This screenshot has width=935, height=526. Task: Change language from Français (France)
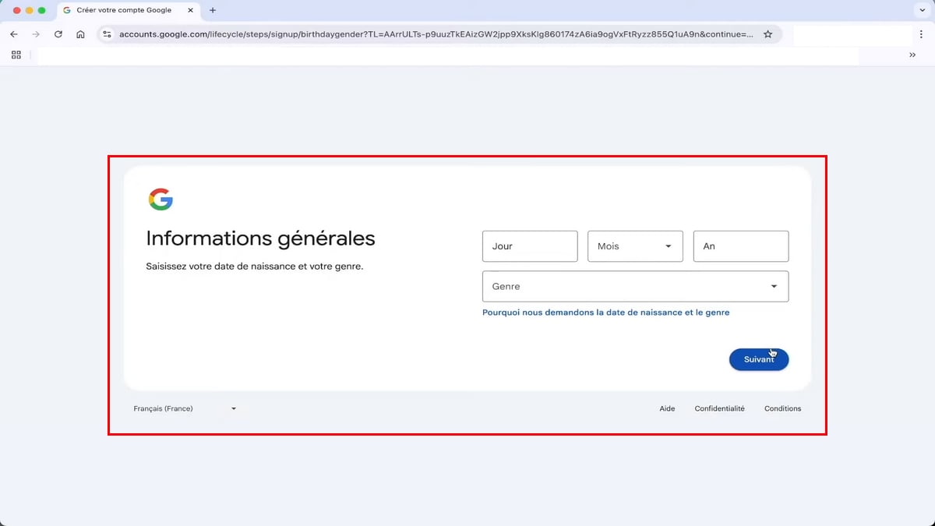point(185,408)
